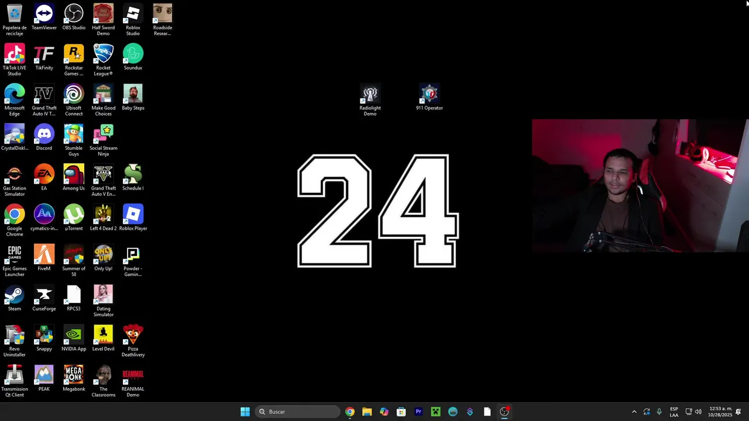
Task: Select the NVIDIA App shortcut
Action: click(74, 339)
